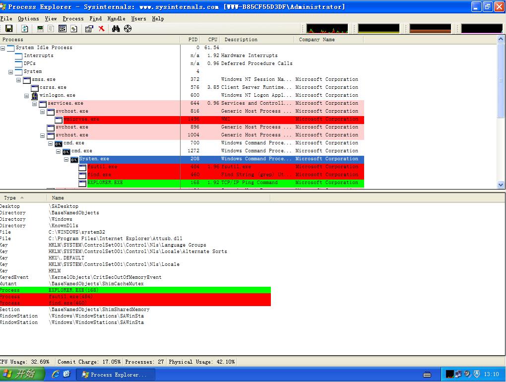Open the Users menu
The image size is (506, 382).
(x=138, y=19)
